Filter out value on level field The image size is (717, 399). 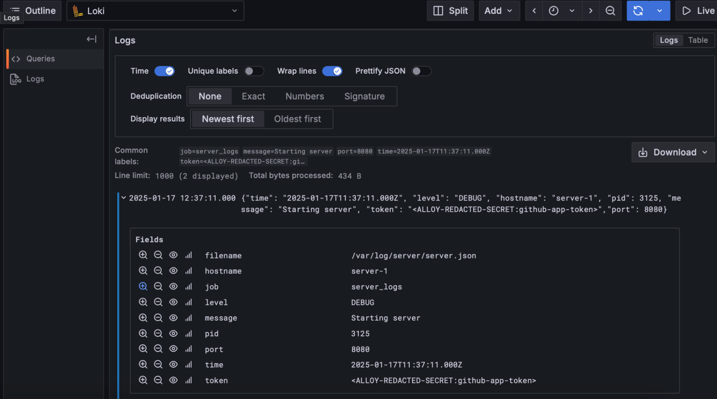(158, 302)
